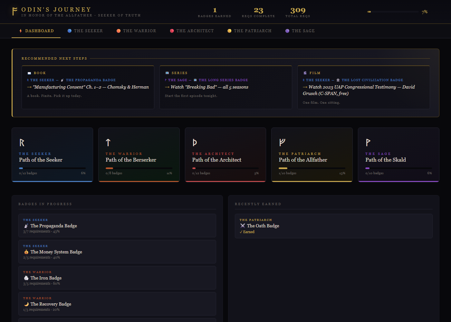Click the Reqs Complete counter showing 23
The image size is (451, 322).
(x=258, y=13)
